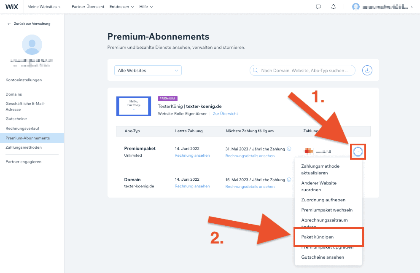Screen dimensions: 420x273
Task: Click Nächste Zahlung fällig am header
Action: [x=249, y=131]
